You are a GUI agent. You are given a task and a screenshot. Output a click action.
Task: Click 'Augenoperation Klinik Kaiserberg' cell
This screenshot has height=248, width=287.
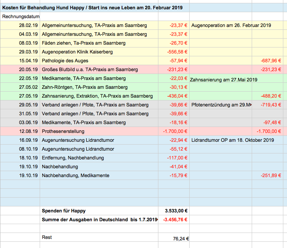click(99, 52)
